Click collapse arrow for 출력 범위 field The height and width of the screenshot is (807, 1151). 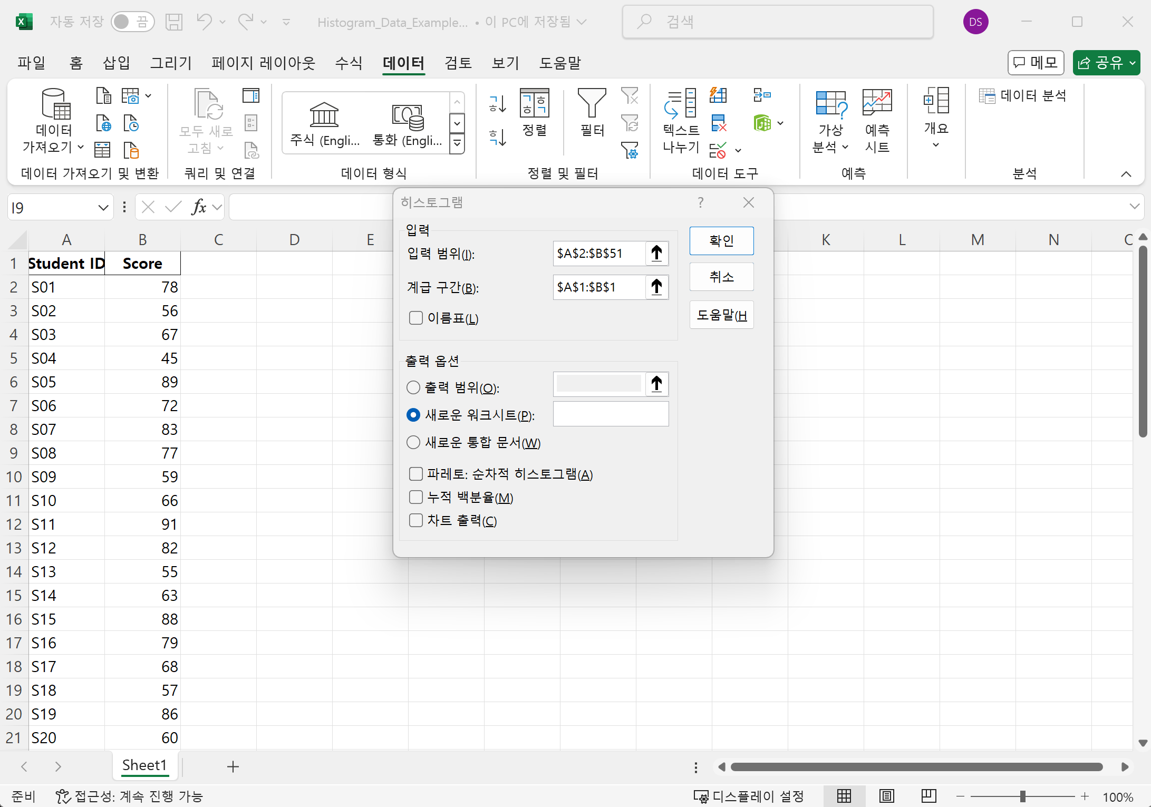pyautogui.click(x=657, y=384)
